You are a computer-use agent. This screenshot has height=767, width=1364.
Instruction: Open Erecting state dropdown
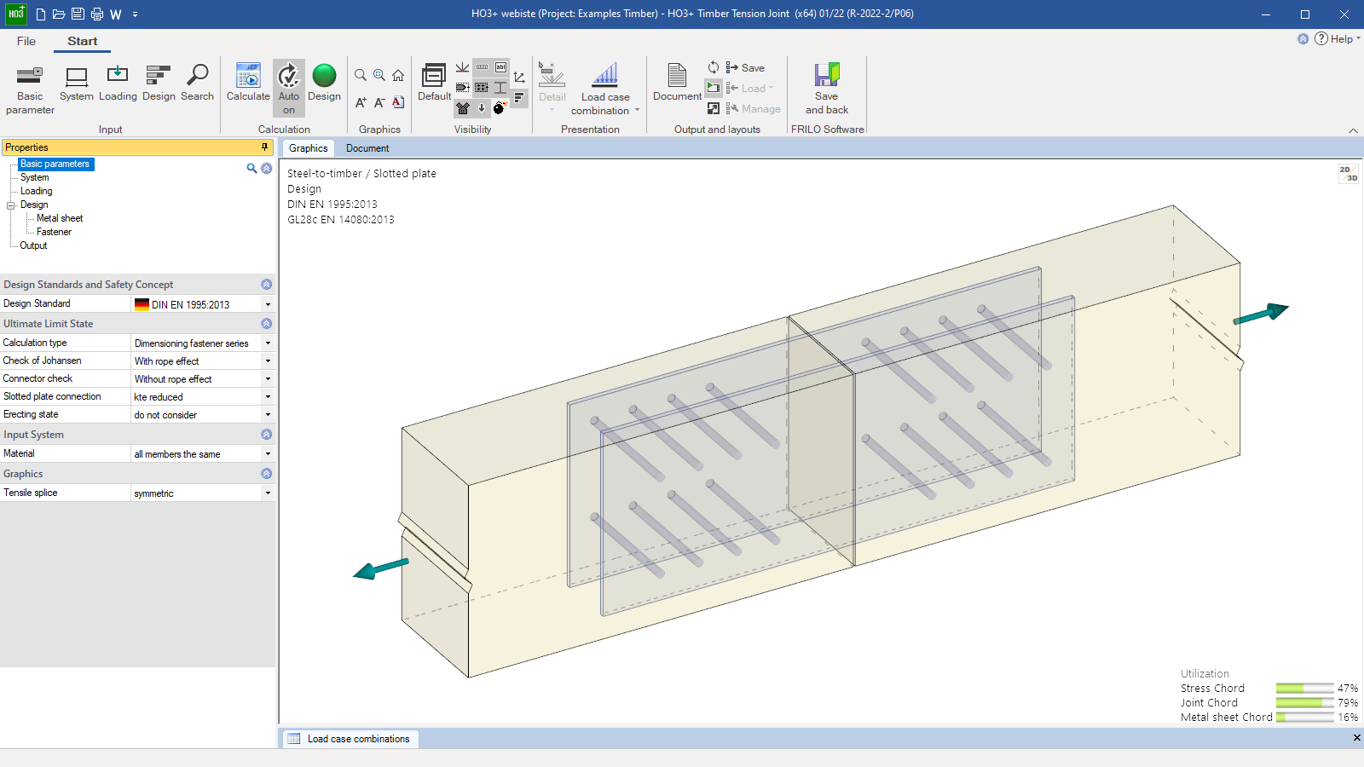point(268,415)
